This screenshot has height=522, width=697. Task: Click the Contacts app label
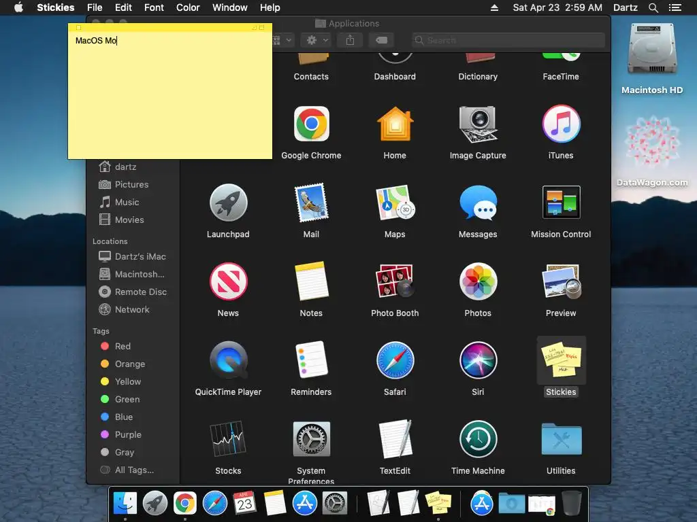311,76
